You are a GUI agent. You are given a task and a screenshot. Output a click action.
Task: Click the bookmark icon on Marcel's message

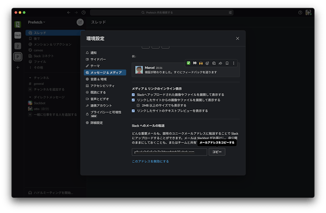(x=227, y=63)
